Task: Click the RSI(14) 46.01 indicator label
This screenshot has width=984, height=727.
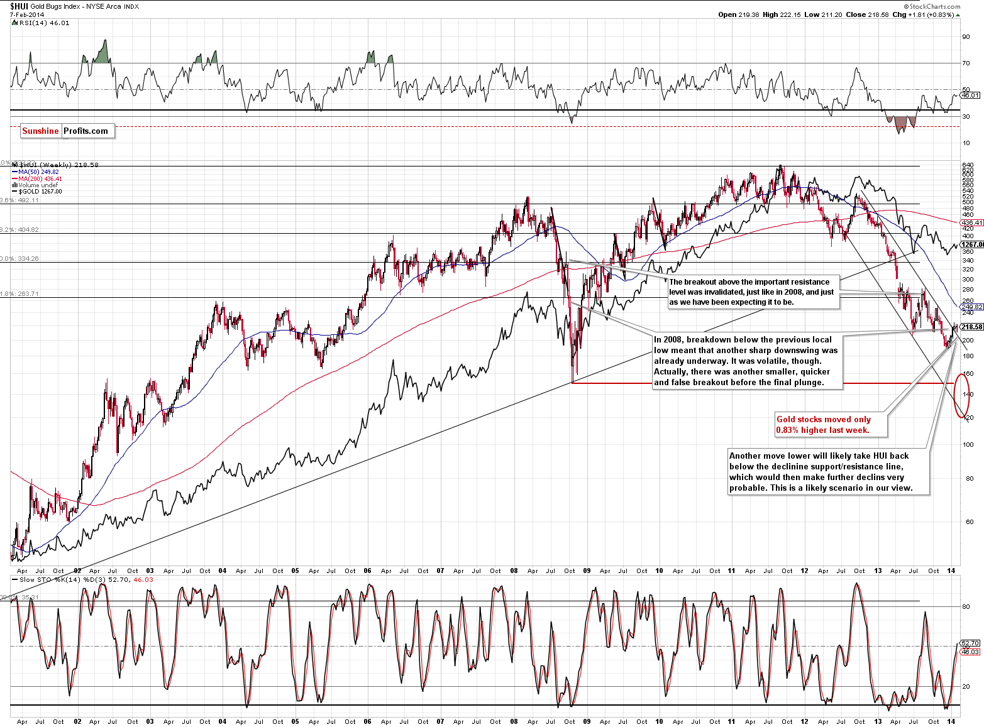Action: 41,23
